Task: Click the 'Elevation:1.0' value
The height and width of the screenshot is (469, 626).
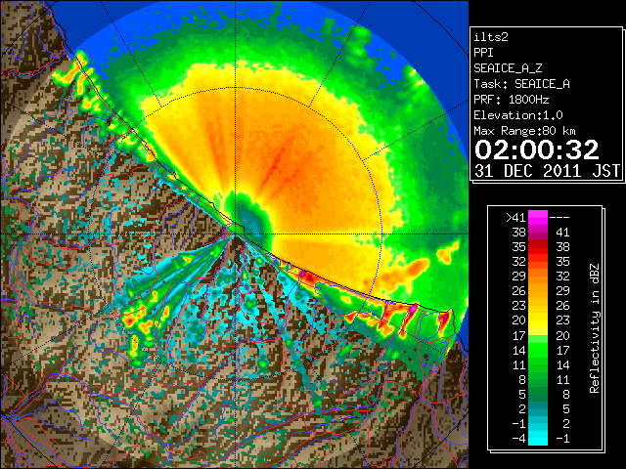Action: click(x=518, y=115)
